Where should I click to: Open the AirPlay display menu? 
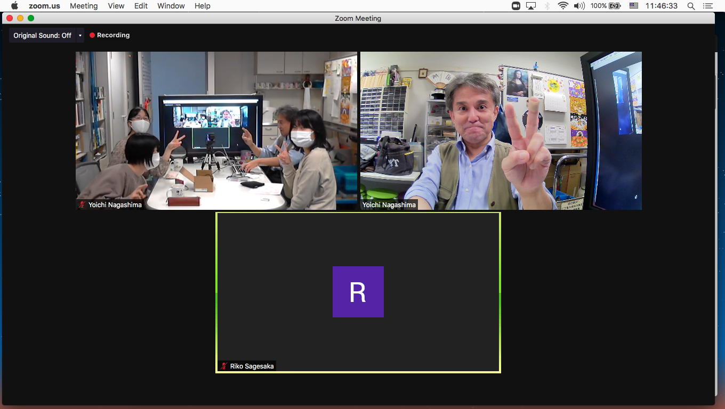point(531,6)
